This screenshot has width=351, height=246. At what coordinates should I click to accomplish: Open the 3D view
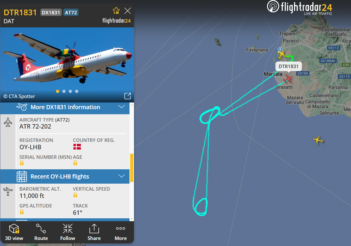[x=14, y=232]
